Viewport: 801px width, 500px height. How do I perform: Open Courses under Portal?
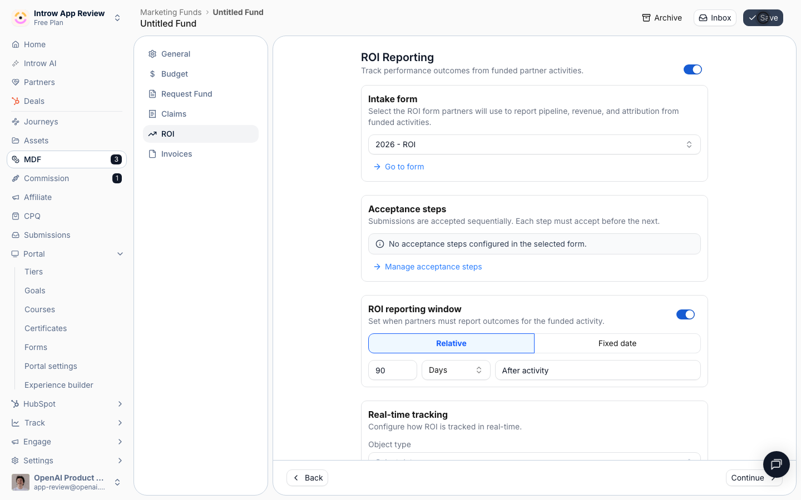point(40,309)
